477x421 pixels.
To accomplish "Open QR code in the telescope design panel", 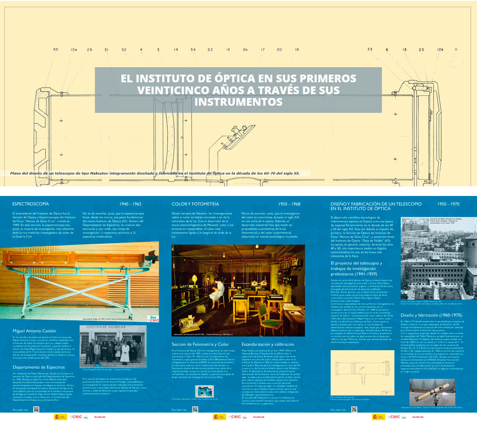I will (x=354, y=410).
